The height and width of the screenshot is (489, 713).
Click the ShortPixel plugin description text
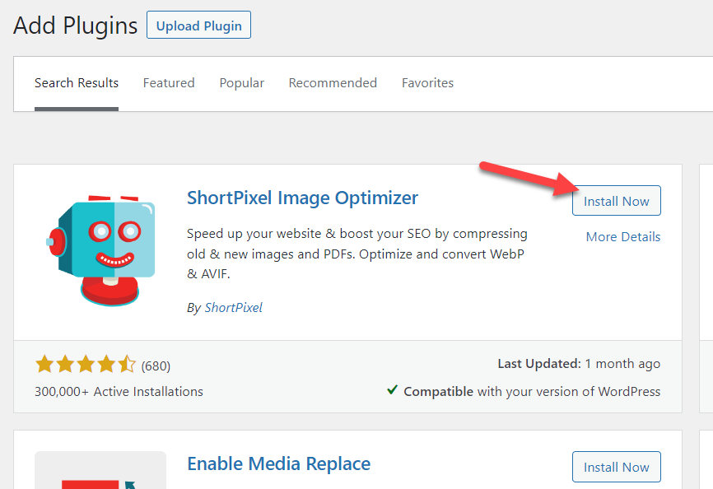pos(357,254)
